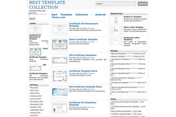The image size is (176, 117).
Task: Open Student Cv Template related post title
Action: (x=133, y=17)
